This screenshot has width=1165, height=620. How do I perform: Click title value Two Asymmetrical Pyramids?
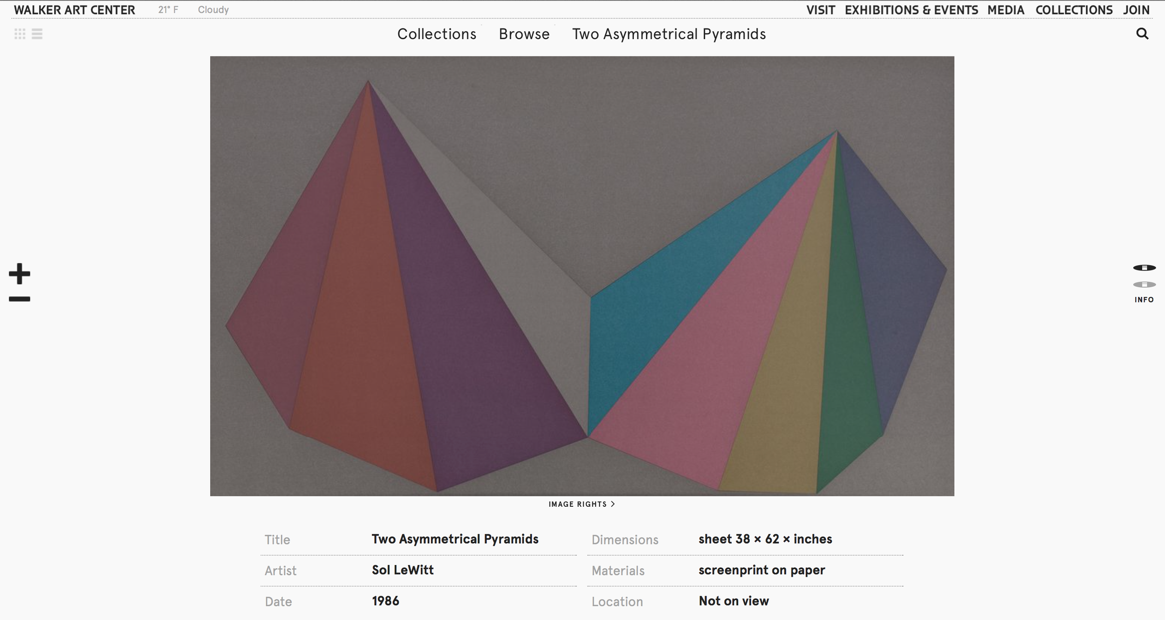pos(455,539)
